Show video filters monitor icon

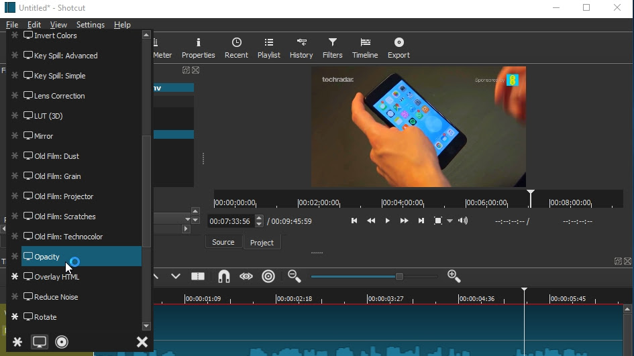point(39,342)
